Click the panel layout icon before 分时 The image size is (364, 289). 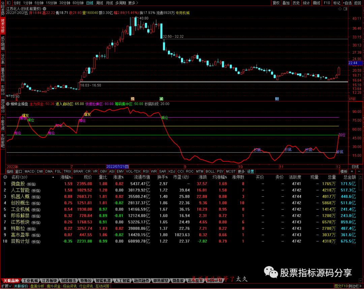[9, 3]
